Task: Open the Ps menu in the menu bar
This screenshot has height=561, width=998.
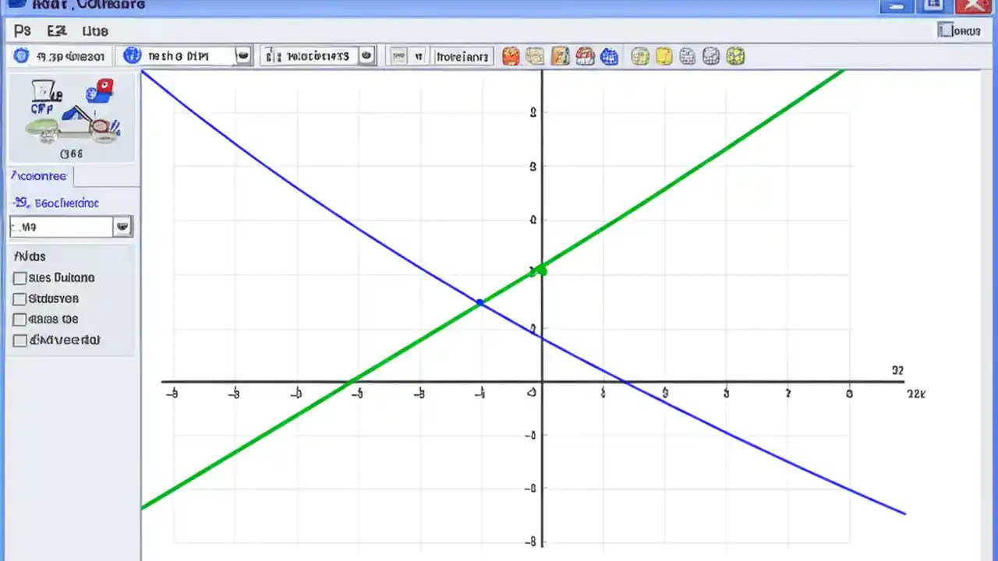Action: [21, 30]
